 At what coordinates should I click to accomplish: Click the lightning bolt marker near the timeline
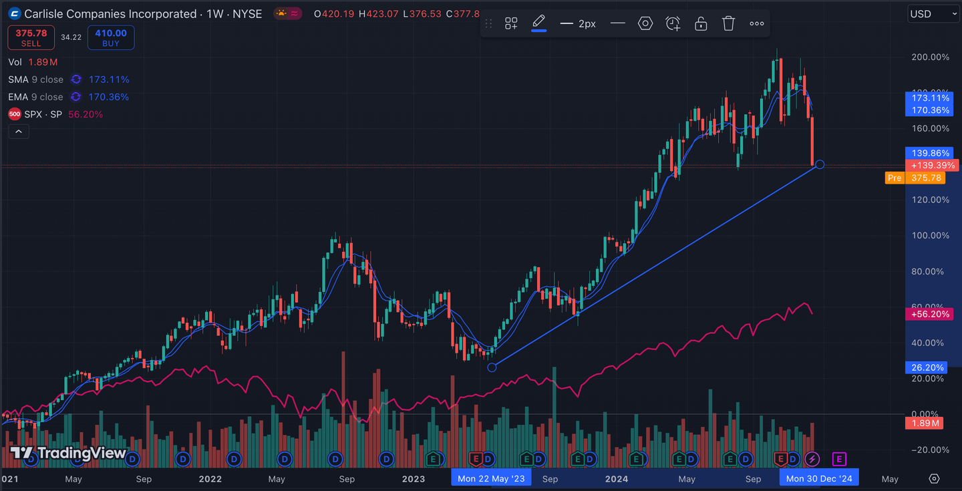812,459
